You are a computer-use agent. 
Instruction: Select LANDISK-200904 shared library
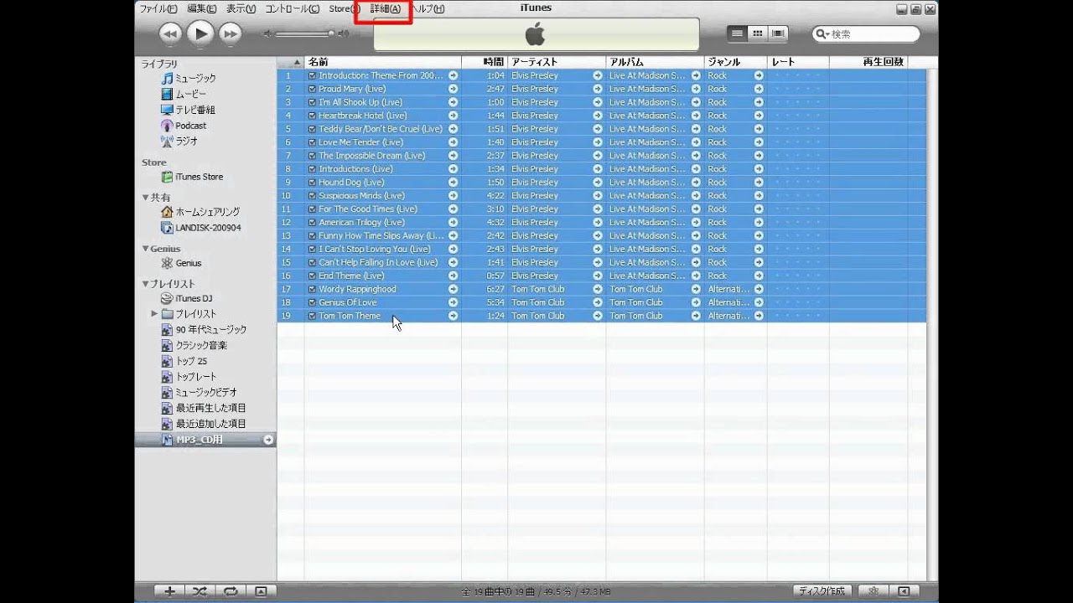click(x=201, y=228)
